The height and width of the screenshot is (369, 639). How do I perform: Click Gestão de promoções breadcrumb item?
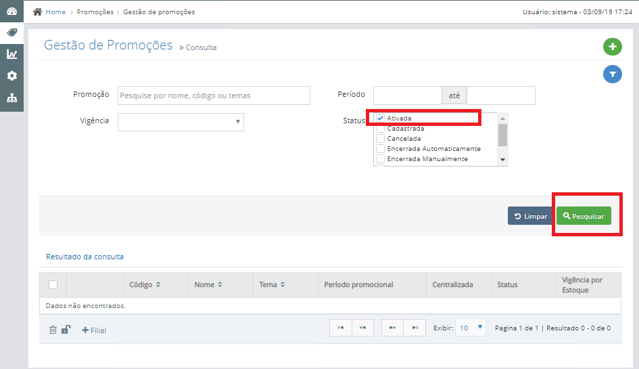click(159, 12)
